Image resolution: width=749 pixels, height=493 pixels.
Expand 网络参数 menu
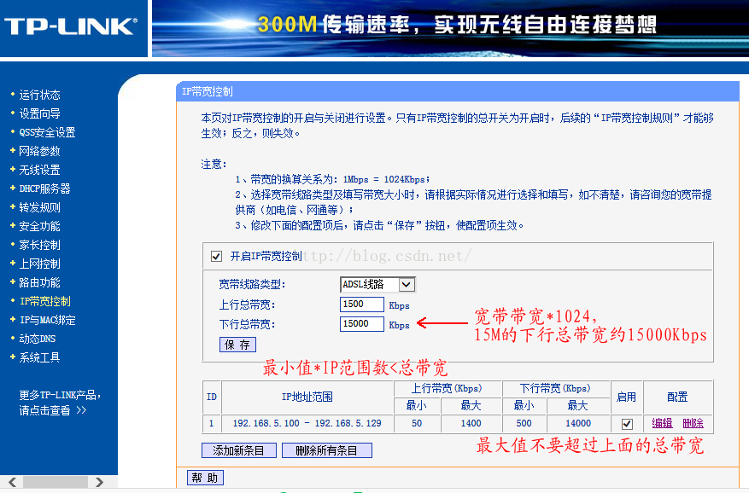[39, 151]
